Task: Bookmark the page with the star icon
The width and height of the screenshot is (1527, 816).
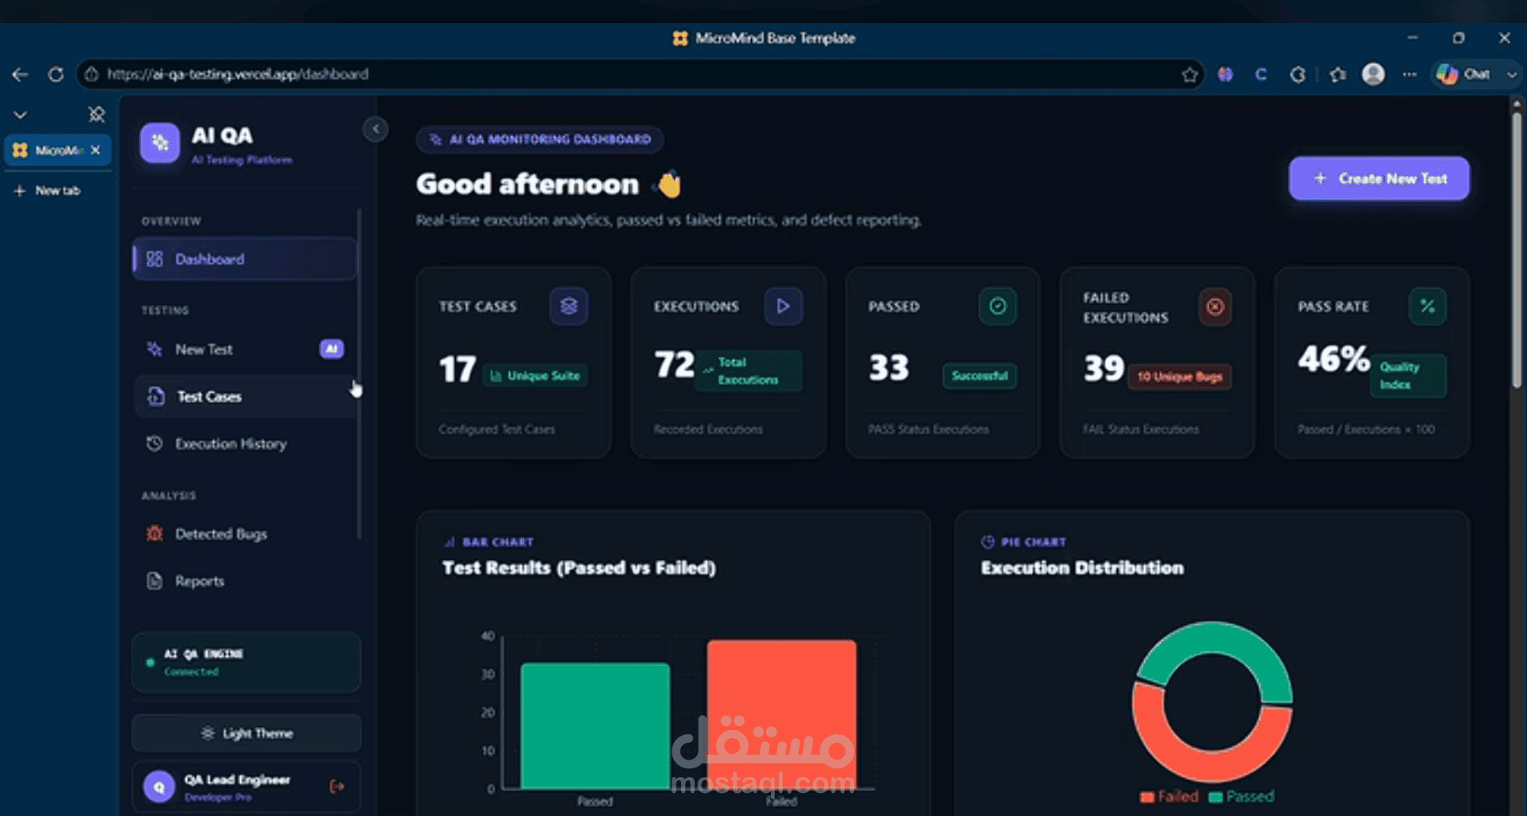Action: pyautogui.click(x=1190, y=75)
